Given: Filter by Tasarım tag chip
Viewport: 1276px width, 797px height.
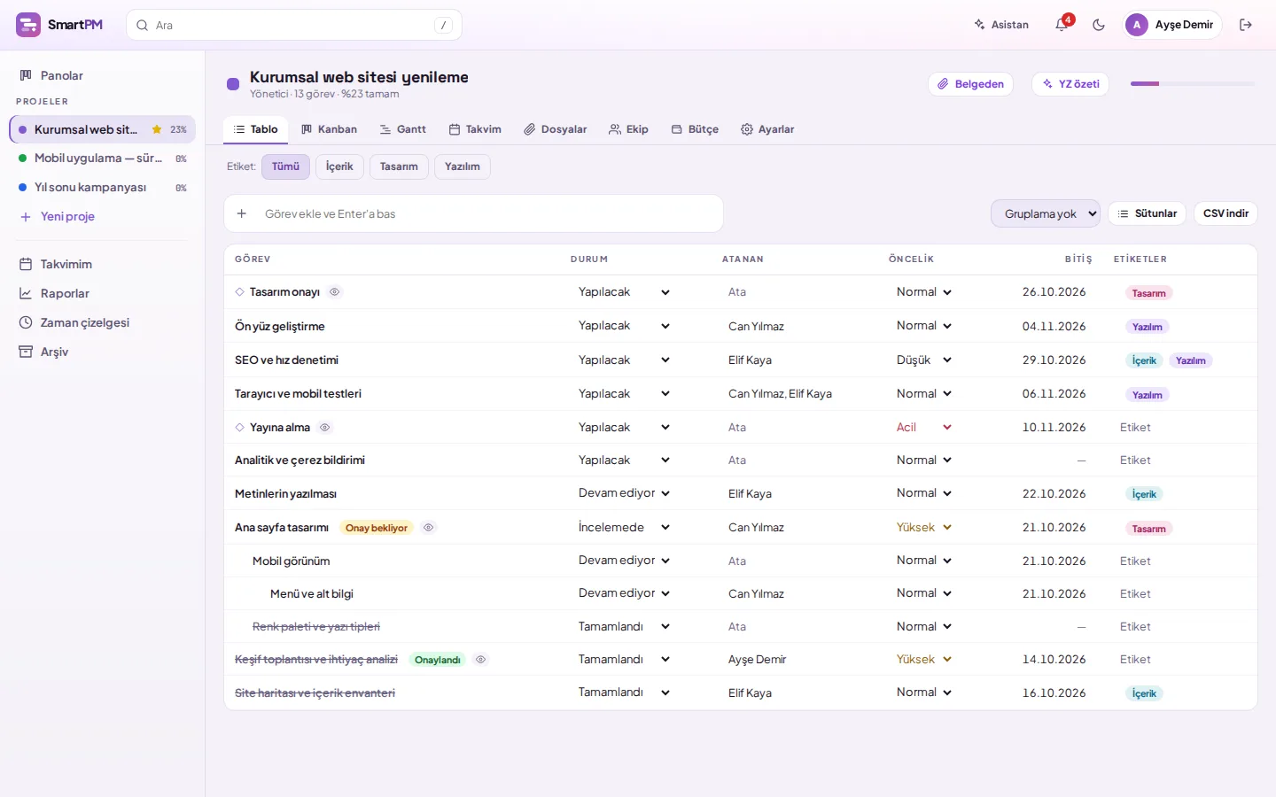Looking at the screenshot, I should click(x=399, y=166).
